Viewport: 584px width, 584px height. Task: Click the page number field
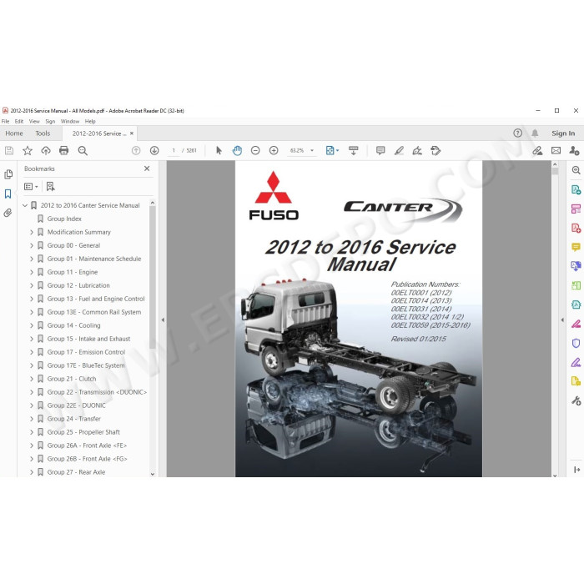174,150
